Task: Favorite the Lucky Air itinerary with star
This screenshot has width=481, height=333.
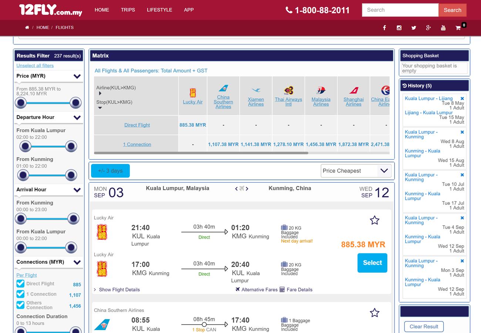Action: click(x=374, y=221)
